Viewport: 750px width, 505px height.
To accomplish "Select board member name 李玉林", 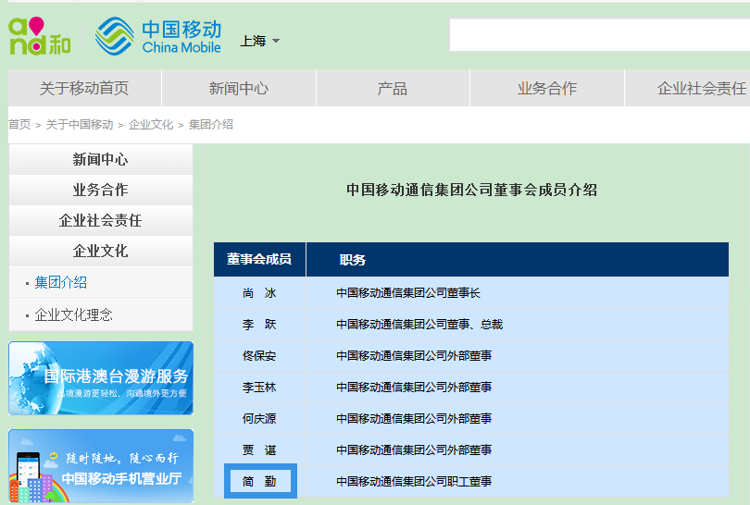I will pyautogui.click(x=259, y=388).
